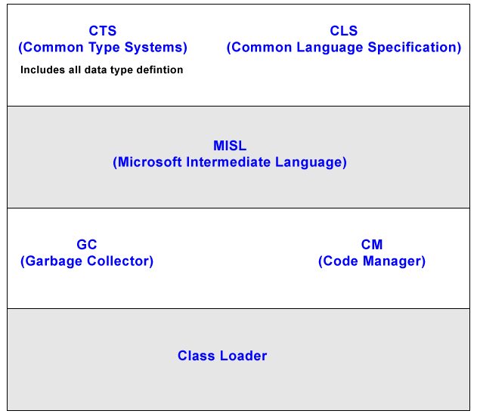Click the "(Code Manager)" subtitle
This screenshot has width=477, height=420.
(x=372, y=261)
